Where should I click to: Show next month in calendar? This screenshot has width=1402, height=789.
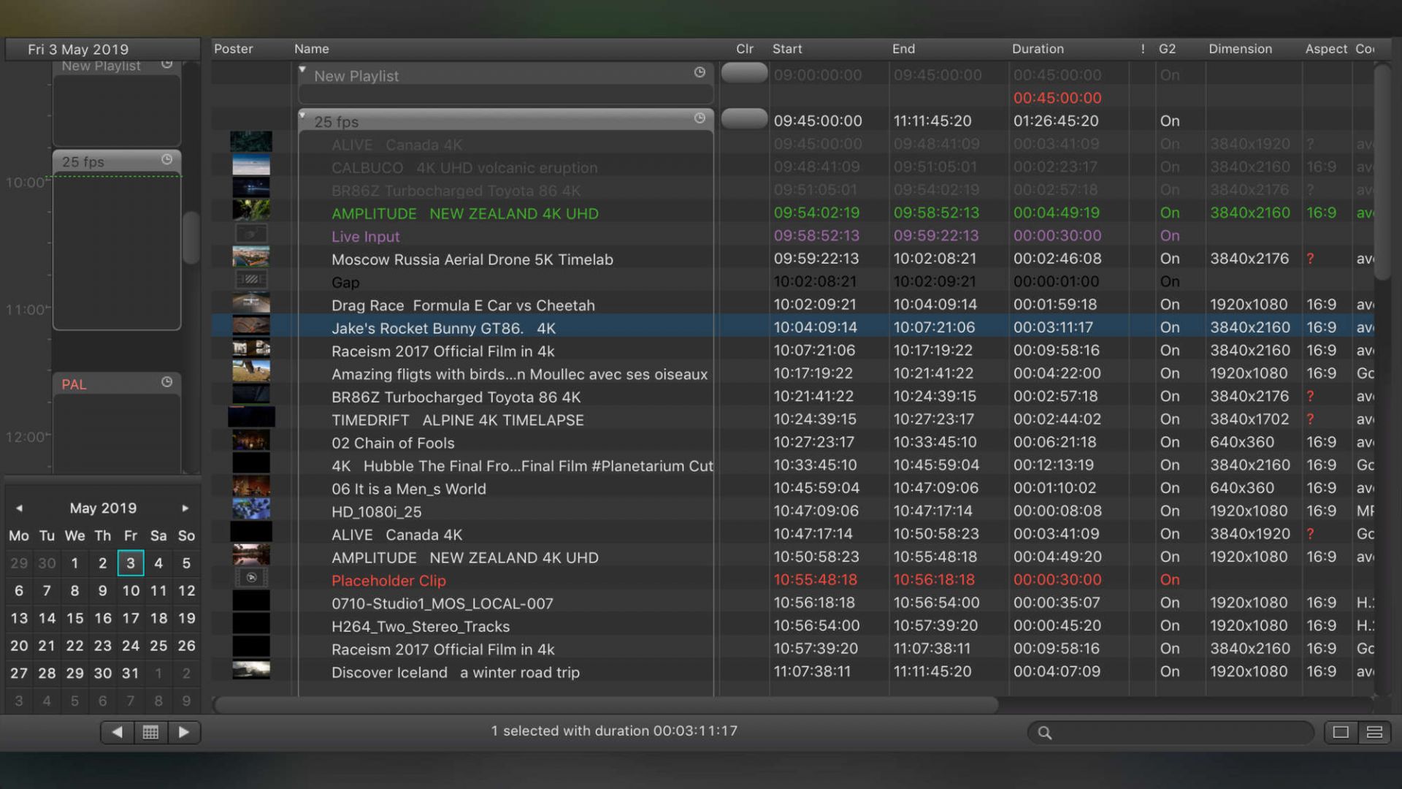pos(185,508)
